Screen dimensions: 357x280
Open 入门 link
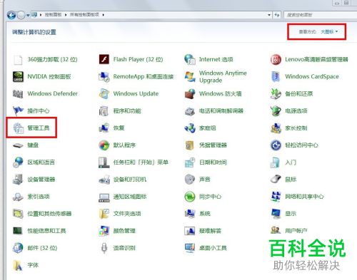(291, 162)
